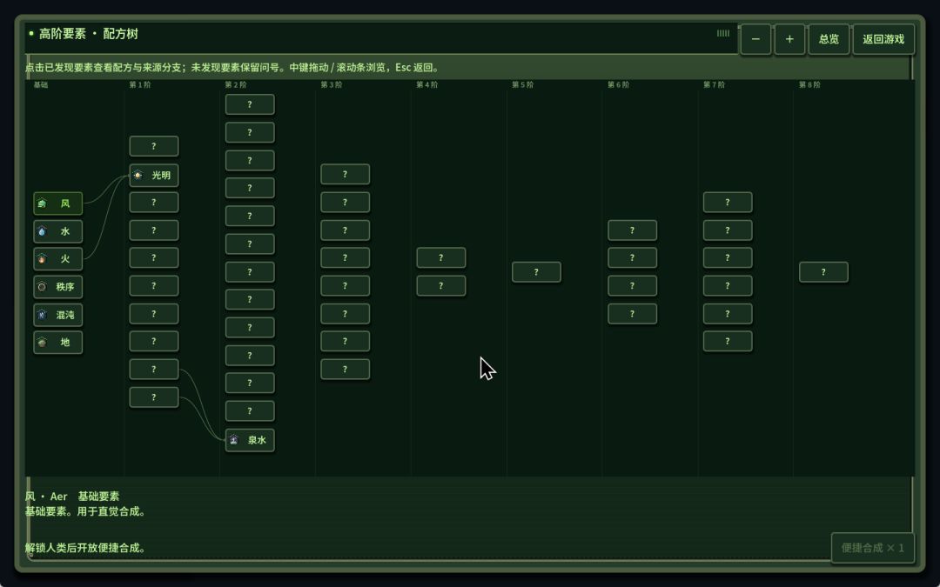Click the top unknown node in 第4阶
The height and width of the screenshot is (587, 940).
tap(441, 258)
